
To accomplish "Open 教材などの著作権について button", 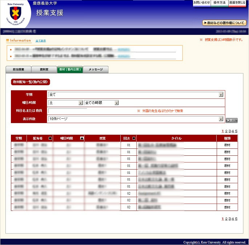I will pyautogui.click(x=224, y=23).
